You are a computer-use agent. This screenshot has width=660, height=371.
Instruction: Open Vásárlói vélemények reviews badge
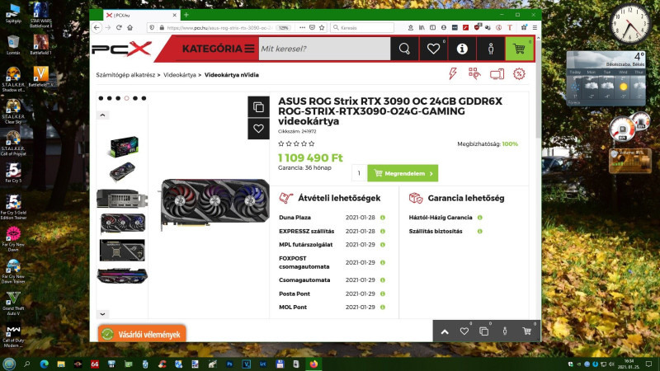[142, 335]
